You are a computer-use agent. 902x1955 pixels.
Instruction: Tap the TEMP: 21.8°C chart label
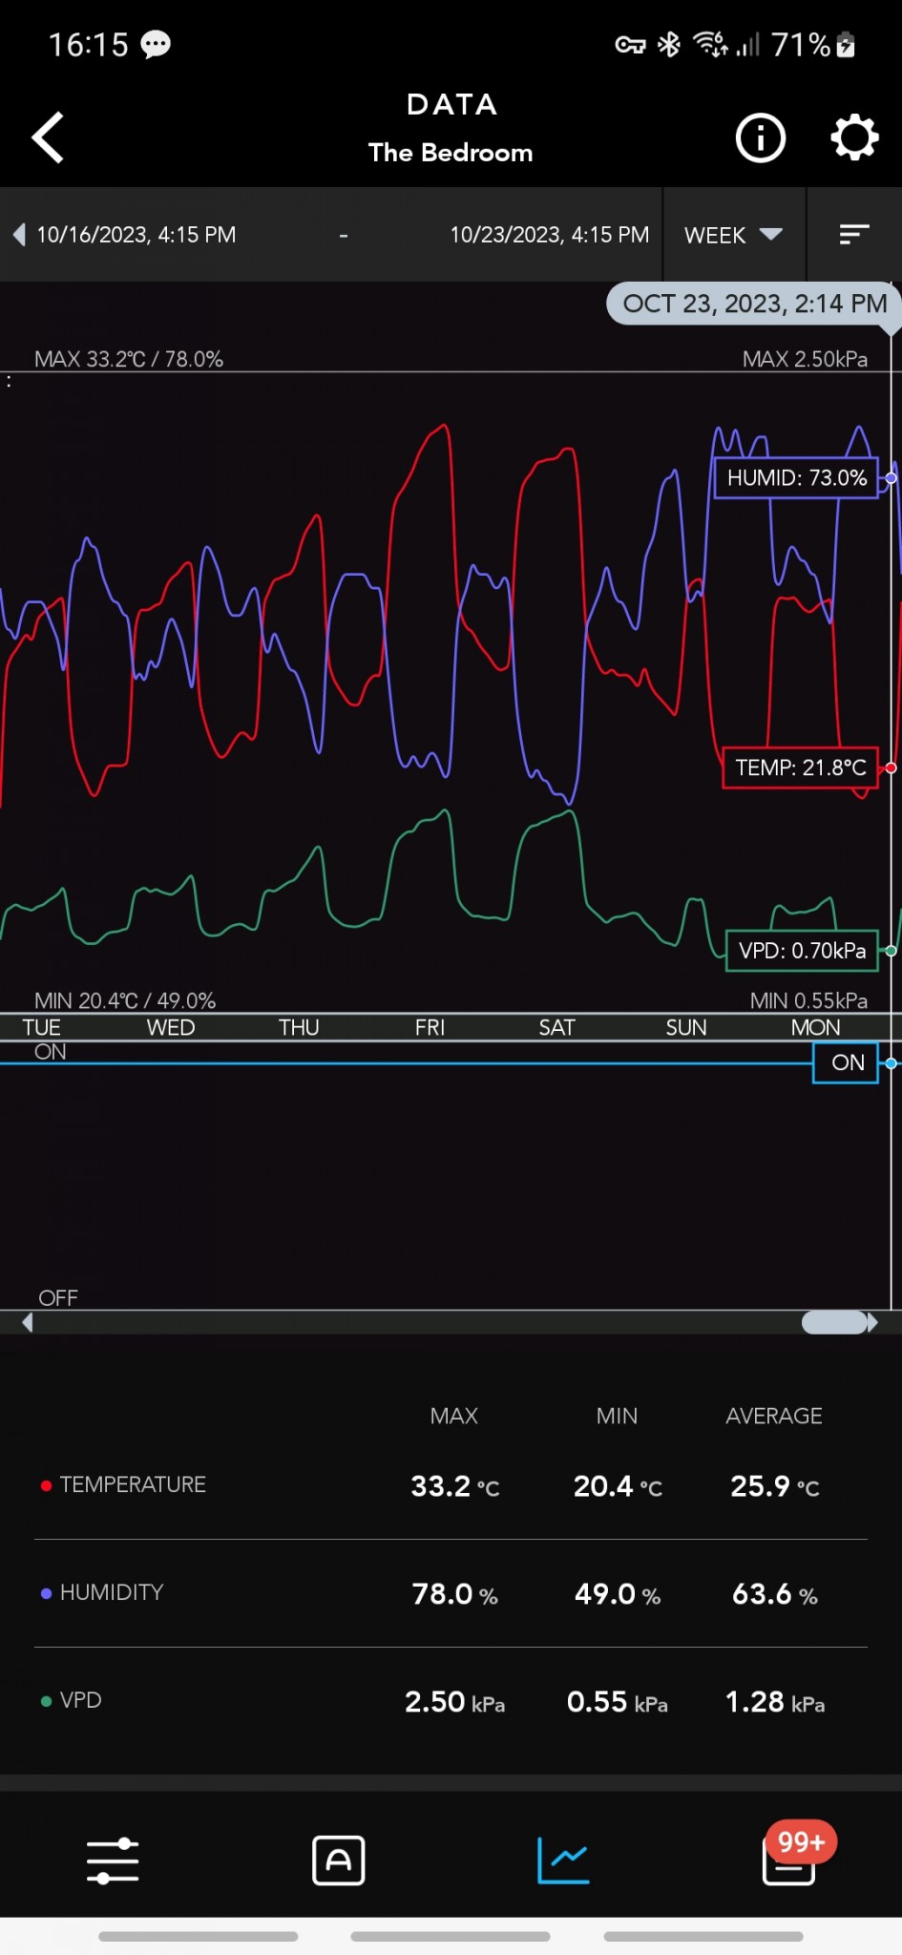point(800,767)
